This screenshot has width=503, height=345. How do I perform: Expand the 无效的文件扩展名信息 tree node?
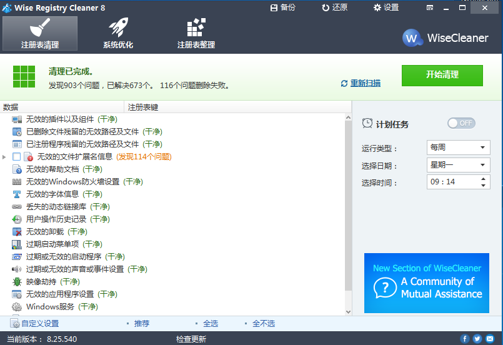[4, 157]
